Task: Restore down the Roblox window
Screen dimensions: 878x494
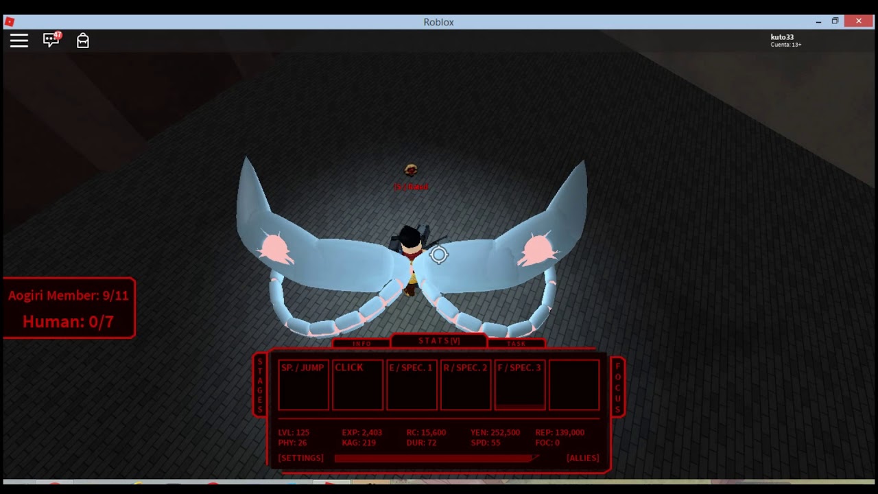Action: click(835, 22)
